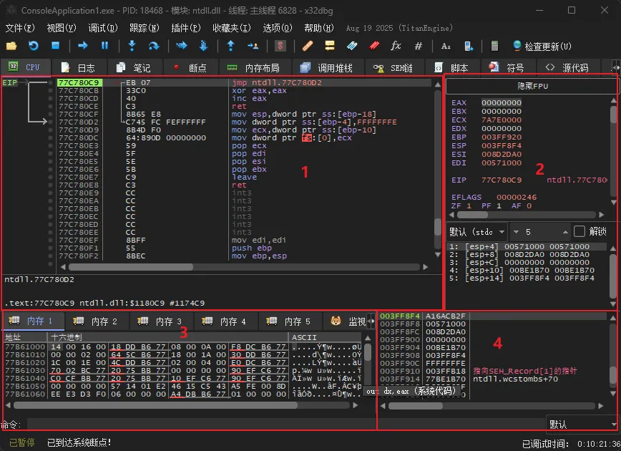Viewport: 621px width, 451px height.
Task: Switch to the 日志 log tab
Action: pyautogui.click(x=79, y=68)
